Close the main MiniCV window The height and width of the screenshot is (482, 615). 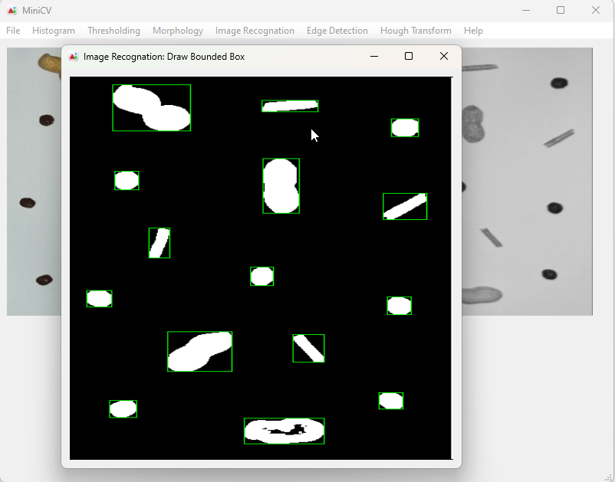[595, 11]
